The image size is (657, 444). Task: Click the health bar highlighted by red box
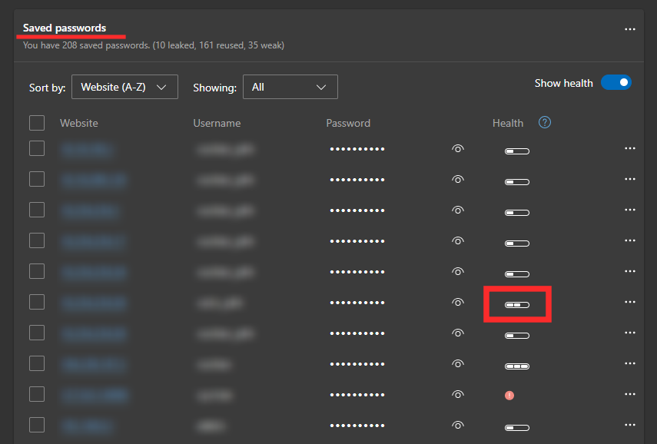(x=516, y=305)
